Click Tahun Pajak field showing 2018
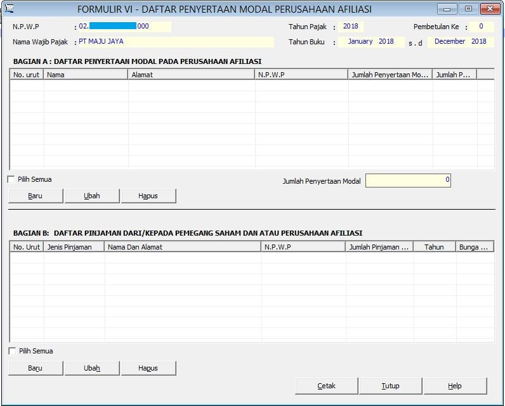 tap(350, 27)
